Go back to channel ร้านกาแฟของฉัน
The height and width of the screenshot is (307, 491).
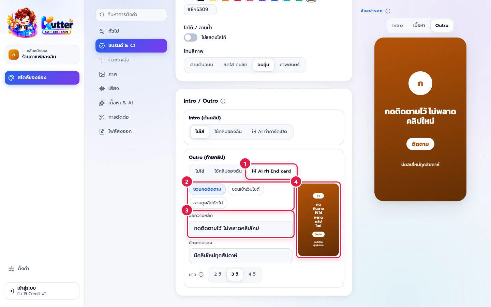point(42,55)
